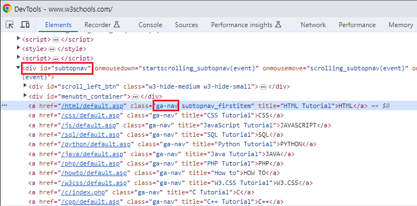
Task: Open the Elements tab
Action: [x=58, y=25]
